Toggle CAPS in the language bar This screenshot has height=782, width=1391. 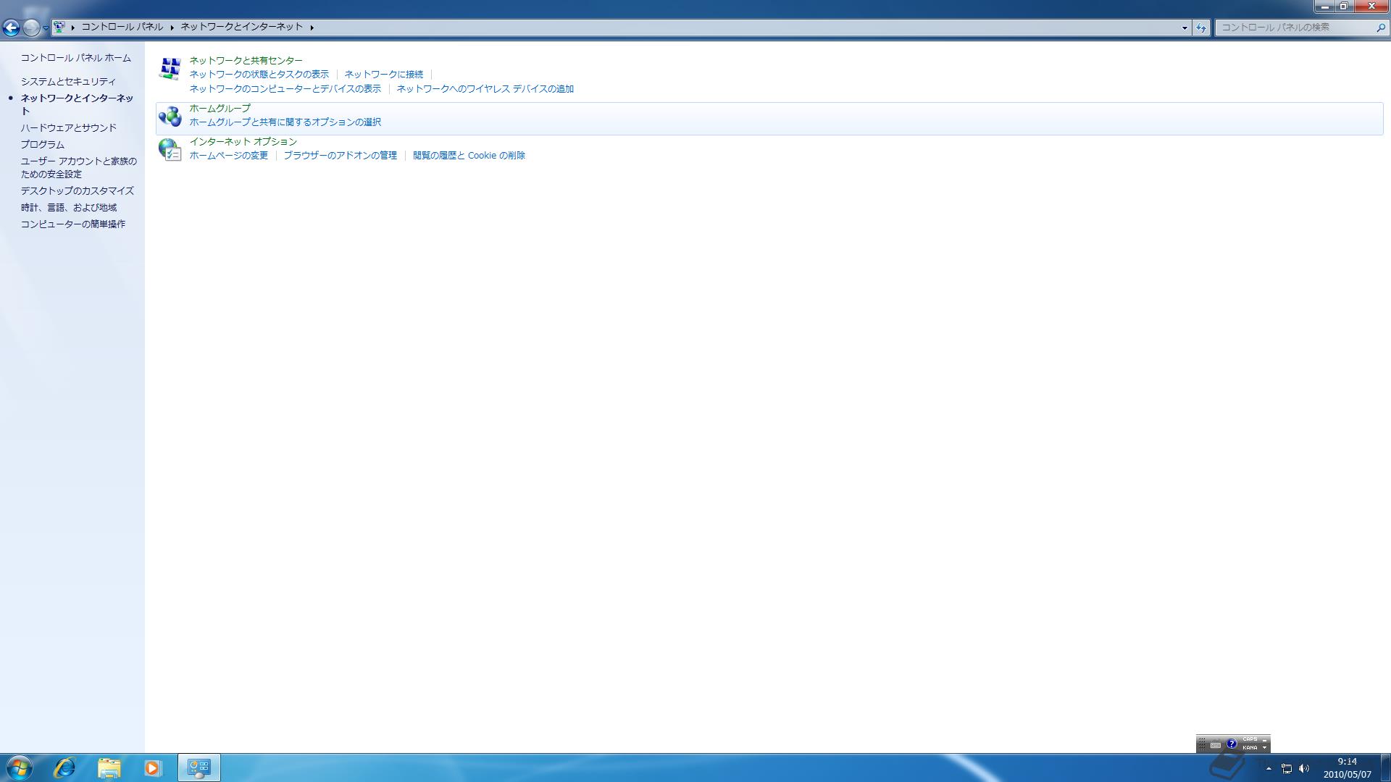pyautogui.click(x=1250, y=740)
